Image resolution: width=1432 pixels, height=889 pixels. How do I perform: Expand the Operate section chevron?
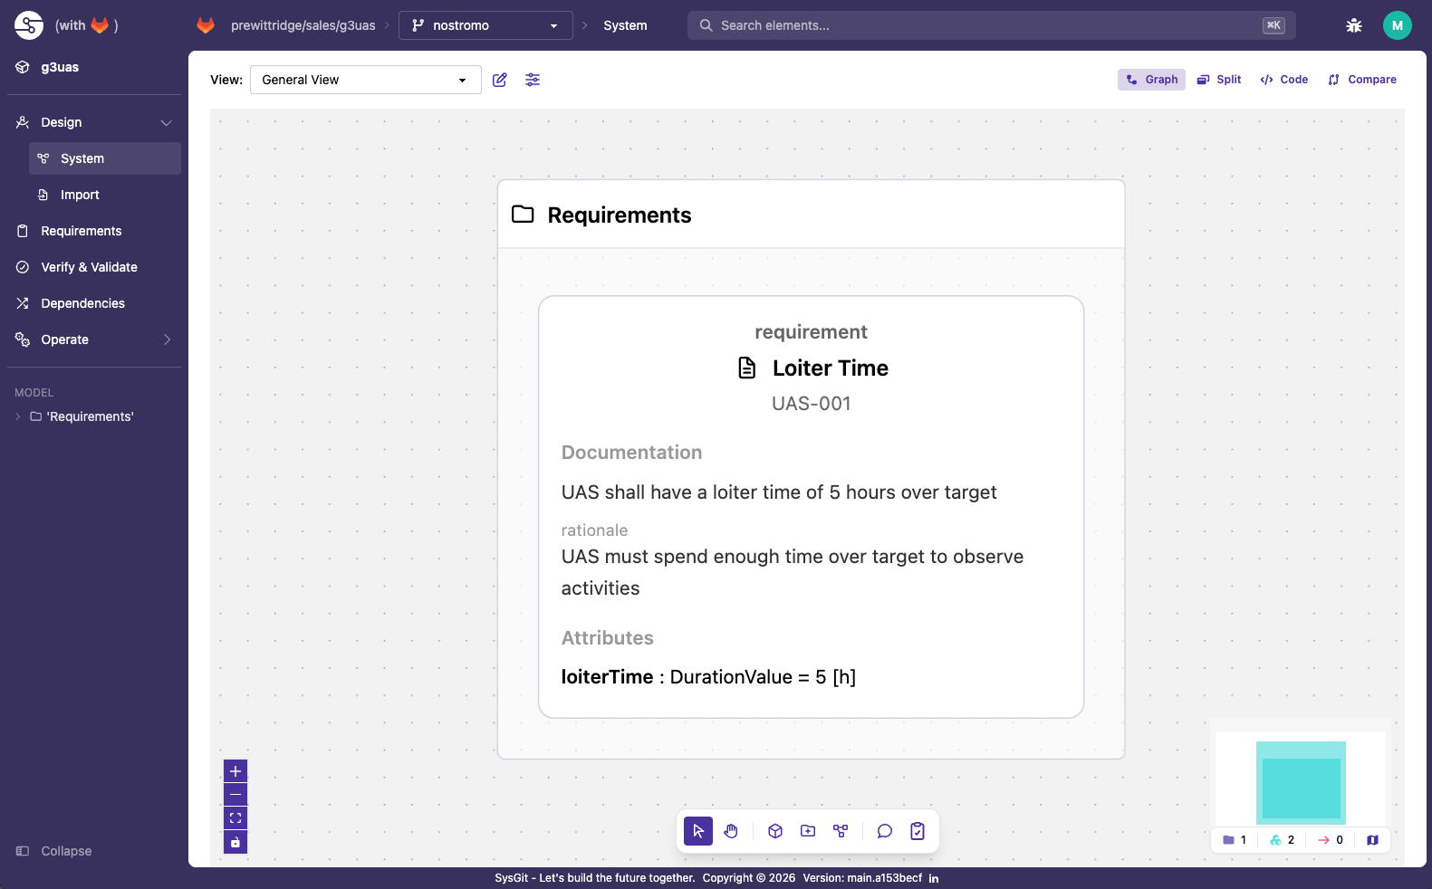pos(167,339)
